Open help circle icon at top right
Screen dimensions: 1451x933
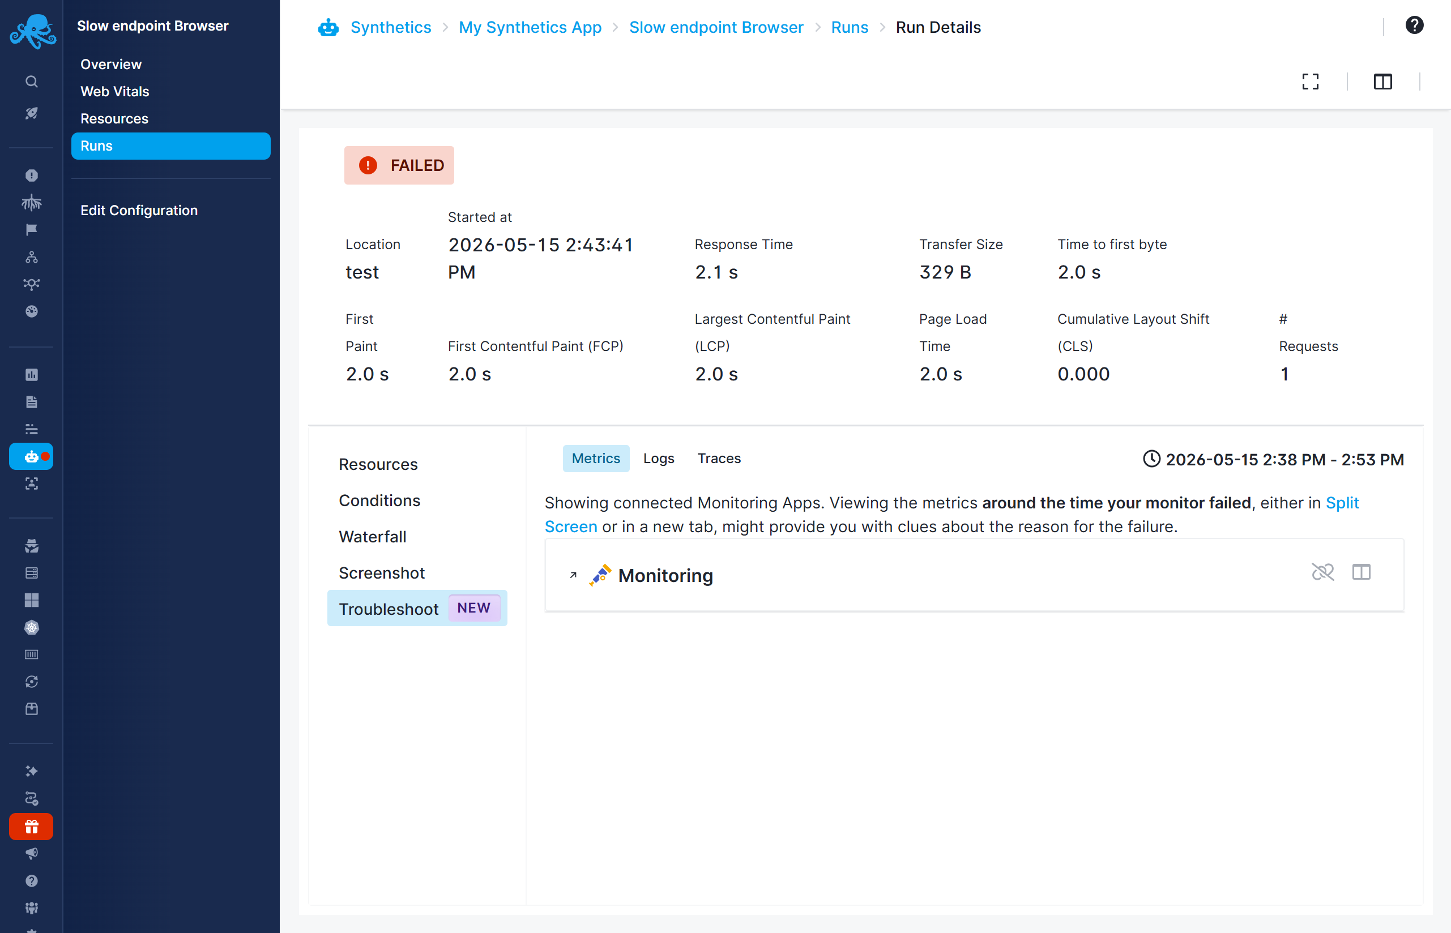tap(1414, 25)
